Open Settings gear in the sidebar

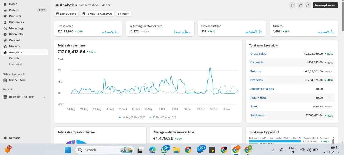pyautogui.click(x=15, y=138)
